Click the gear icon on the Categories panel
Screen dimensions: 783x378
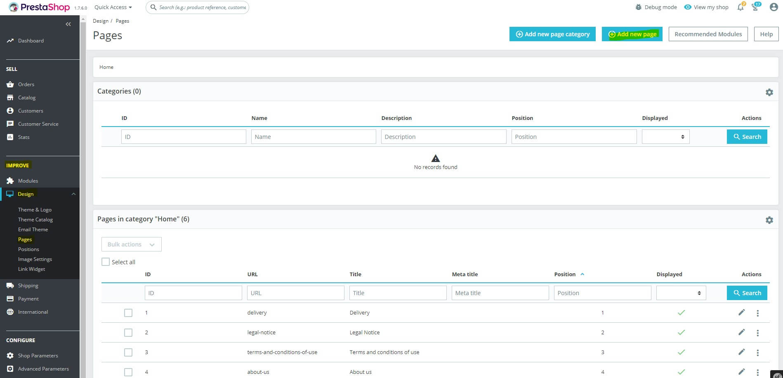pos(769,92)
